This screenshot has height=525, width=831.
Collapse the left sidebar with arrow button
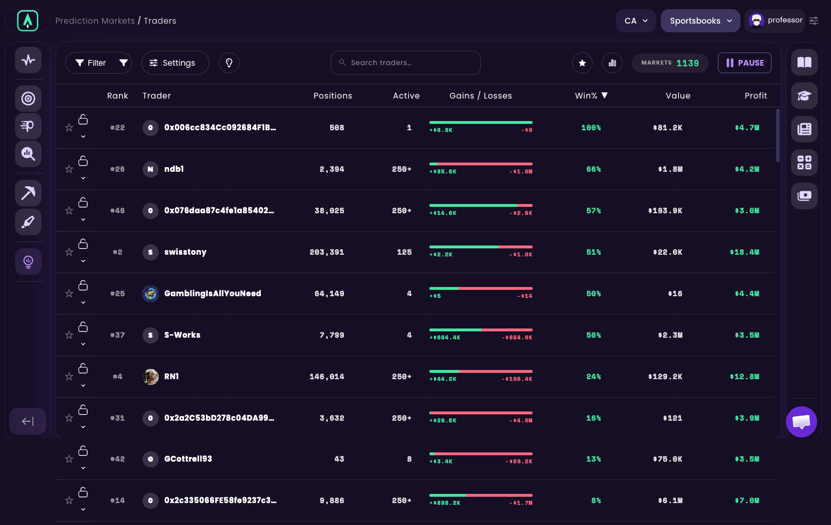point(28,421)
